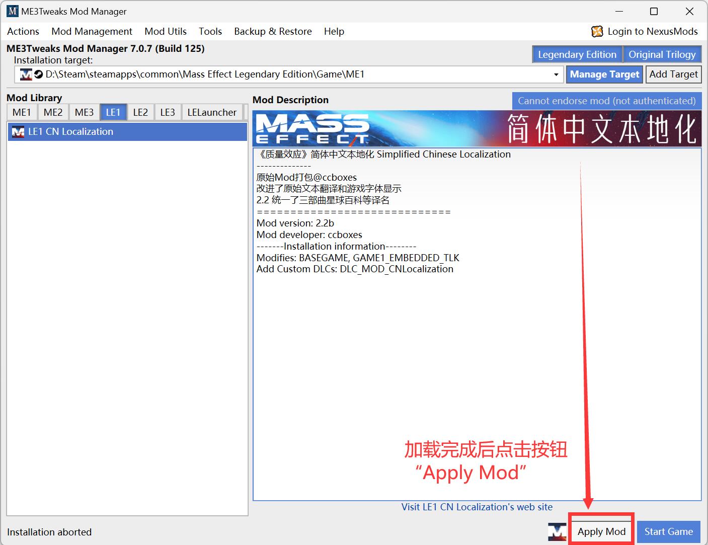Image resolution: width=708 pixels, height=545 pixels.
Task: Open the Mod Management menu
Action: [x=92, y=31]
